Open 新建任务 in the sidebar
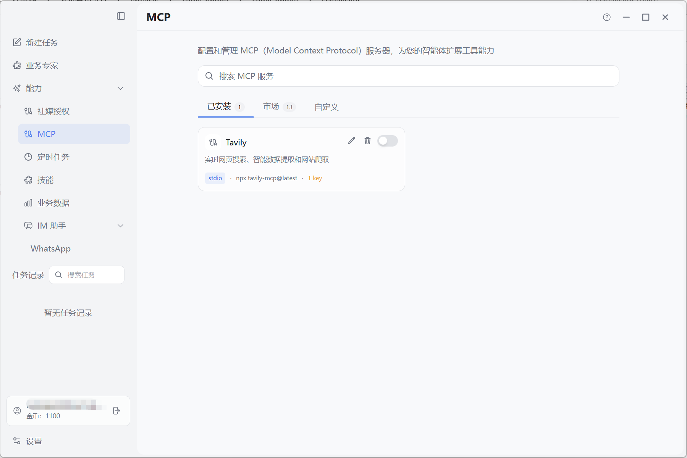Image resolution: width=687 pixels, height=458 pixels. click(69, 42)
